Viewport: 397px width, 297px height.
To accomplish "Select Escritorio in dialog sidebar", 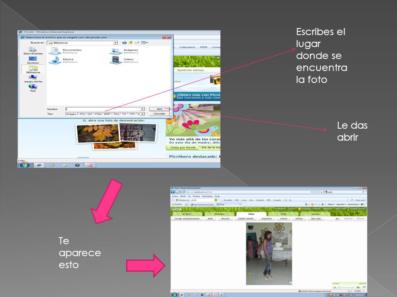I will (33, 60).
